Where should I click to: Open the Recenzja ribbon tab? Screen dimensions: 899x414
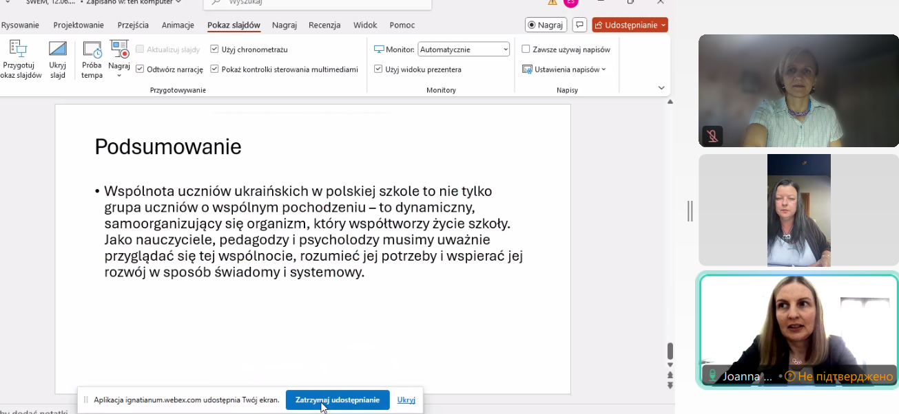[324, 25]
